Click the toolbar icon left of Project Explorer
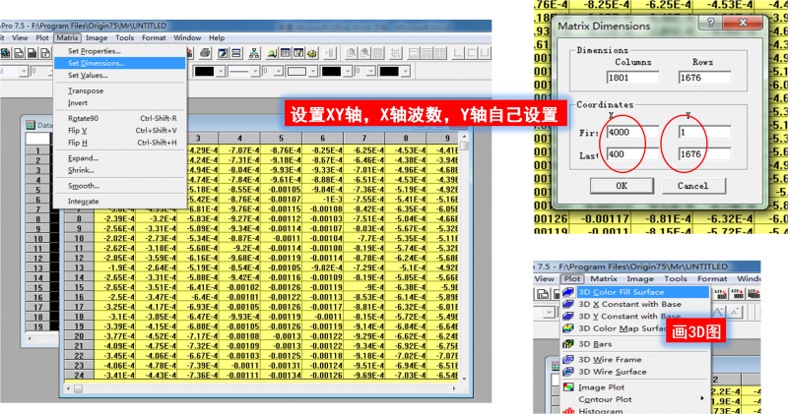The height and width of the screenshot is (414, 788). pos(236,53)
